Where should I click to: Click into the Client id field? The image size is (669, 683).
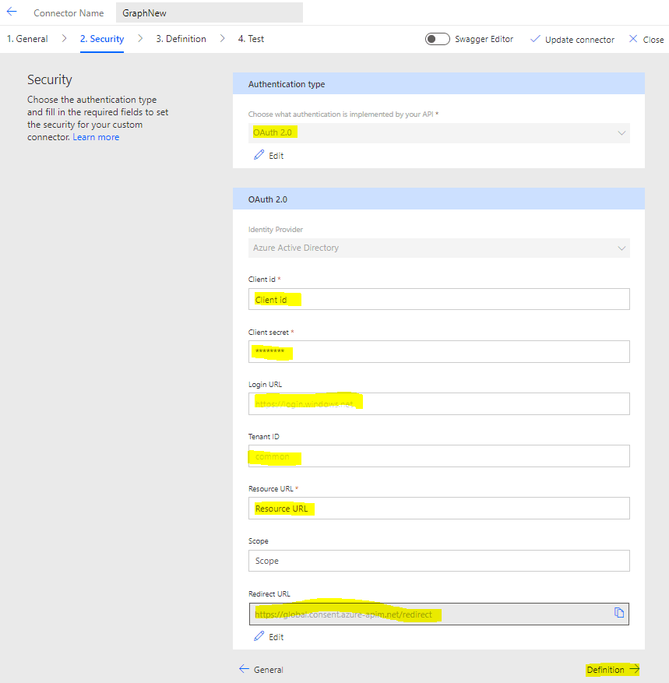point(438,299)
